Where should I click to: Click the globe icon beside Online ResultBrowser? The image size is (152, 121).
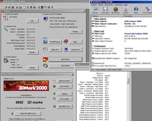click(x=12, y=113)
